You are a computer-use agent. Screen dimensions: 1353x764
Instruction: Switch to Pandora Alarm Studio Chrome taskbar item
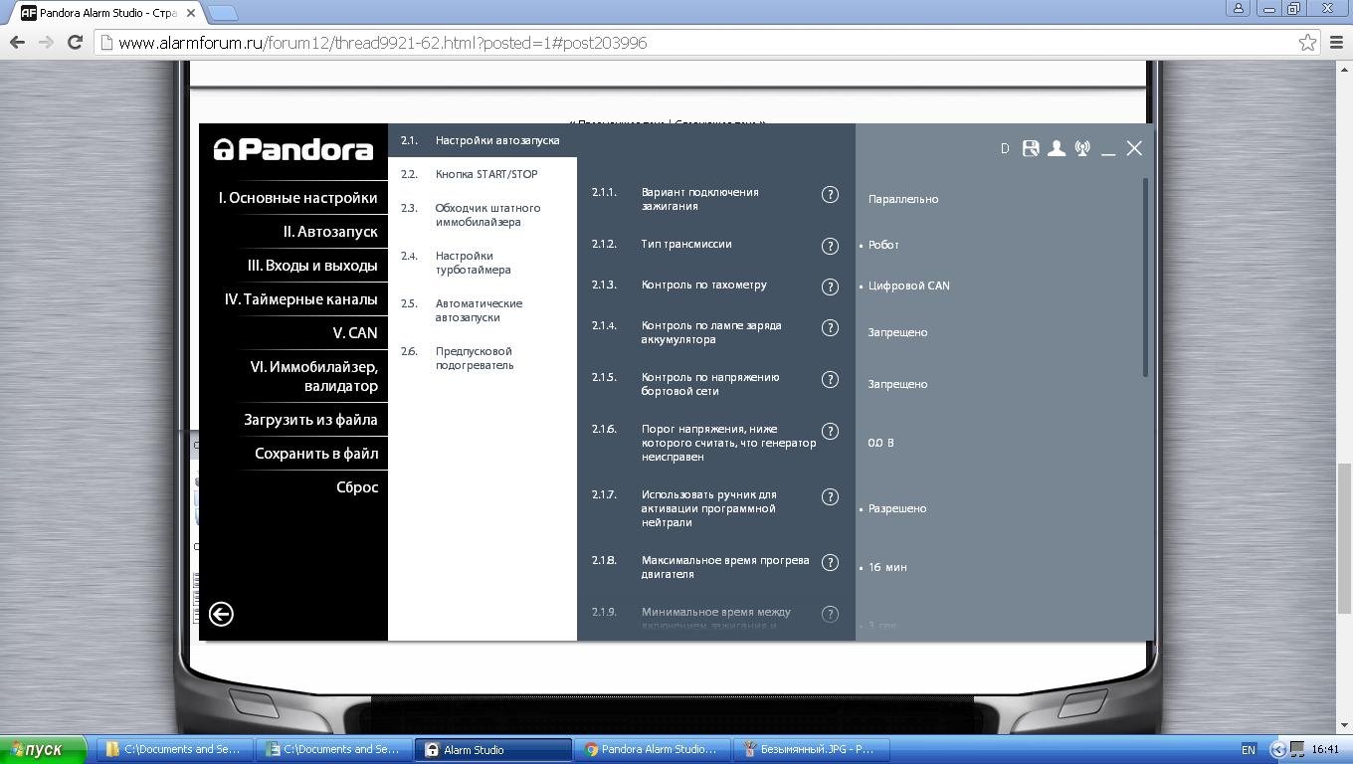pos(652,749)
